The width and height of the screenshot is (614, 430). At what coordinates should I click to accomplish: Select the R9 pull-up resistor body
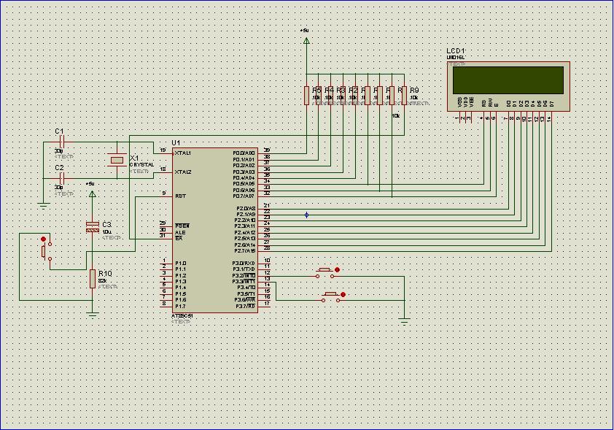coord(404,96)
